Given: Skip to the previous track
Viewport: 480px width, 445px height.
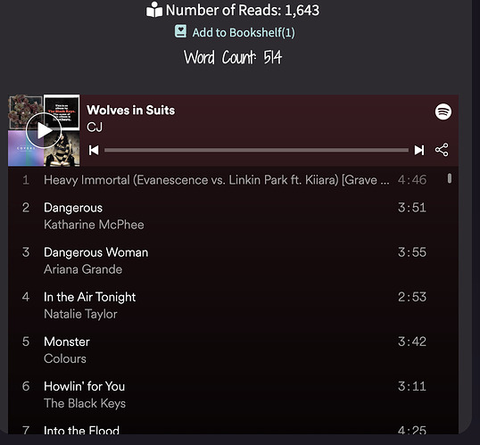Looking at the screenshot, I should (94, 151).
